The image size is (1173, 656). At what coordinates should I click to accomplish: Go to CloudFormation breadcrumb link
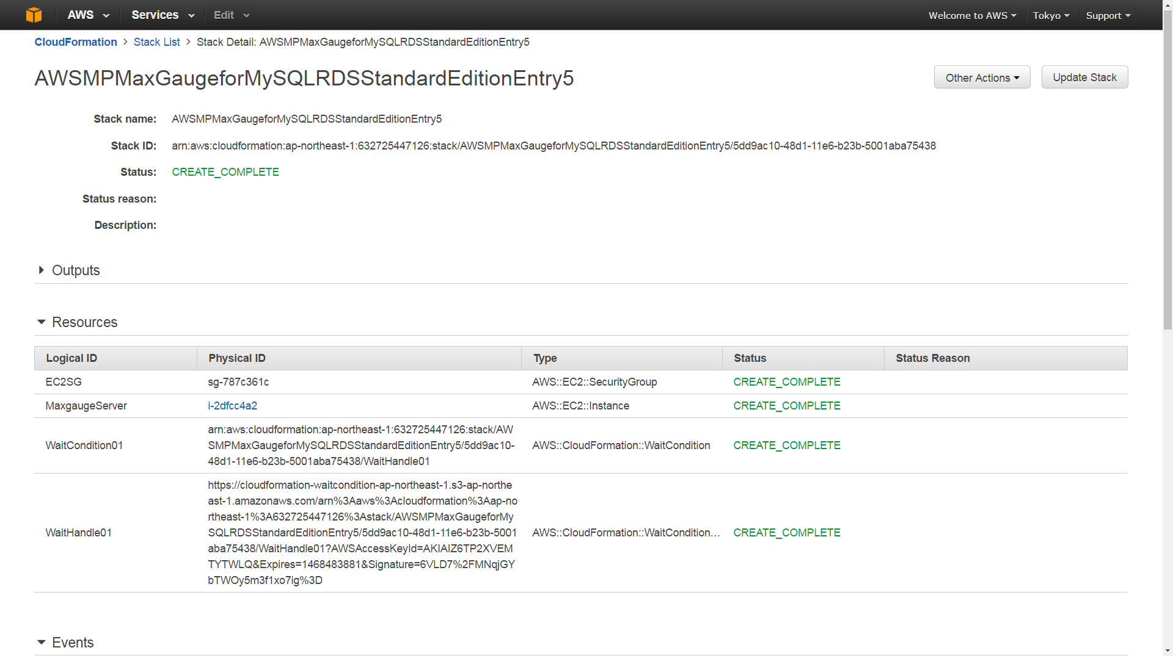tap(76, 42)
